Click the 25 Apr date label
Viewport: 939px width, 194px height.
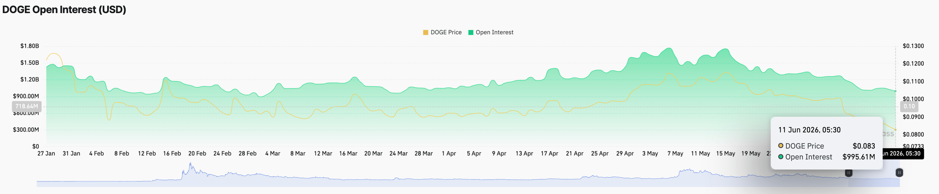tap(600, 154)
